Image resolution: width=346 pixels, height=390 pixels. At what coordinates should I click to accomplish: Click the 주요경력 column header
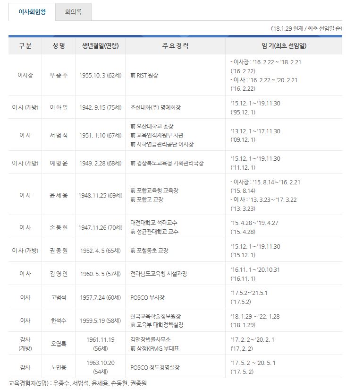click(x=175, y=46)
